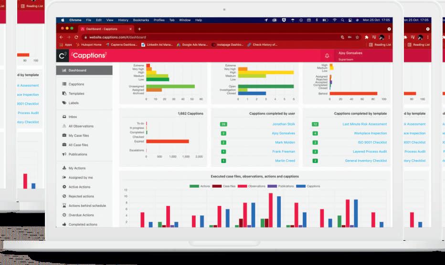Screen dimensions: 445x265
Task: Toggle the Publications legend entry
Action: tap(281, 186)
